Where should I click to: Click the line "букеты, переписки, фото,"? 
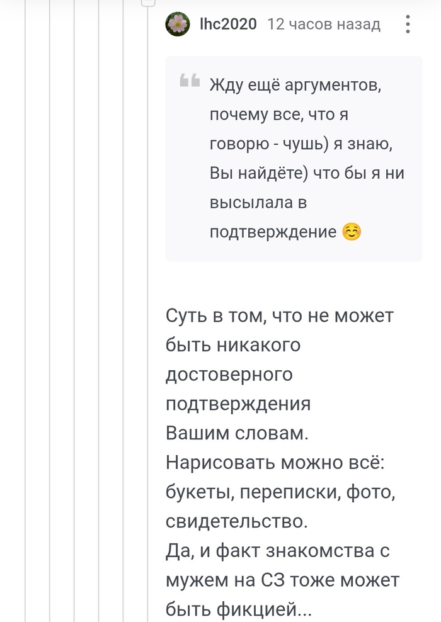(280, 492)
